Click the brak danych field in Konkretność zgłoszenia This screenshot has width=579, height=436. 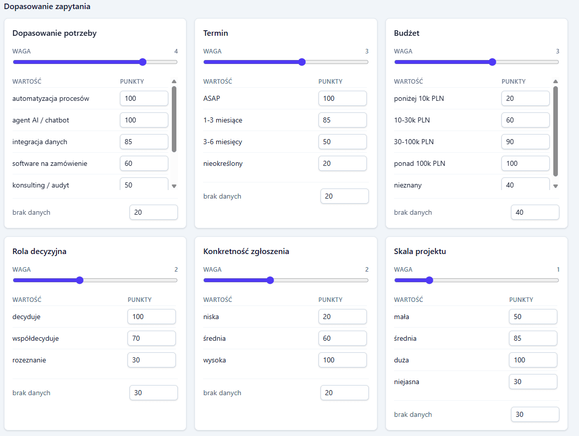pyautogui.click(x=345, y=393)
